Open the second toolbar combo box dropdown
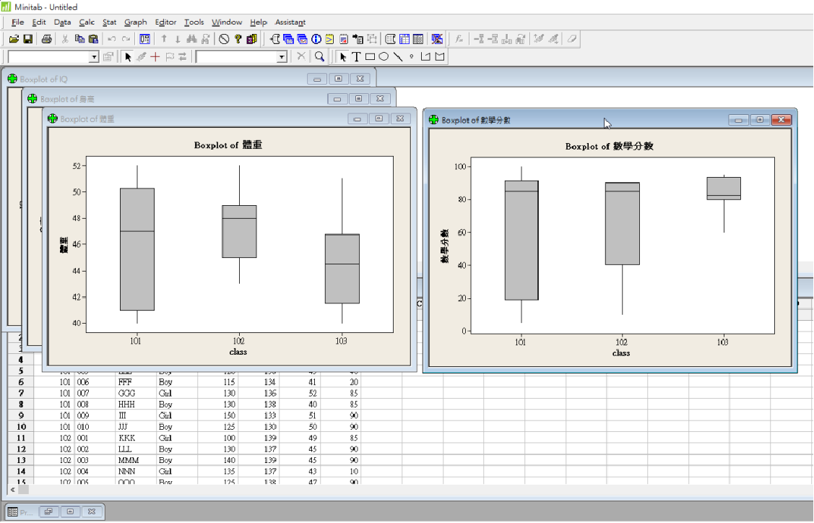Viewport: 814px width, 523px height. pos(282,56)
